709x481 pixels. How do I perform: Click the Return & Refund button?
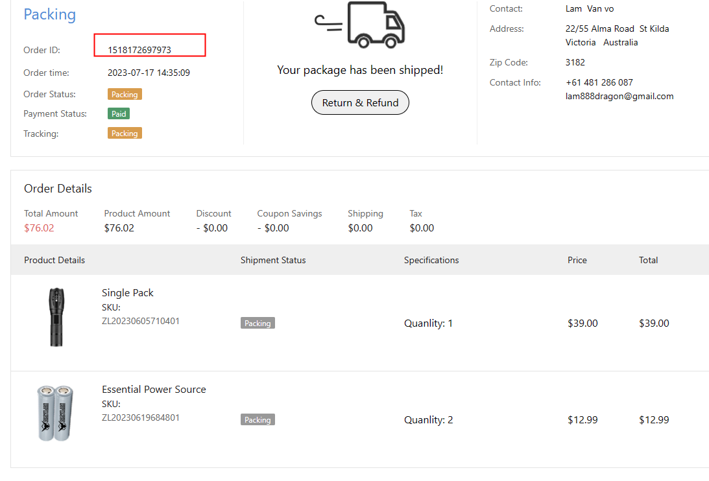360,102
